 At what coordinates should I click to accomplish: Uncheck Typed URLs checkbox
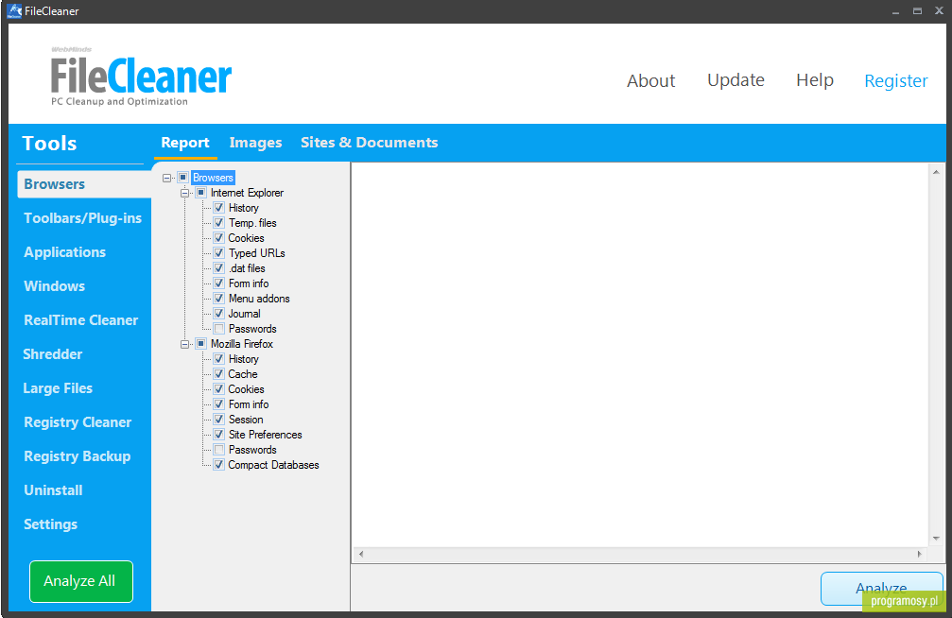[x=219, y=253]
